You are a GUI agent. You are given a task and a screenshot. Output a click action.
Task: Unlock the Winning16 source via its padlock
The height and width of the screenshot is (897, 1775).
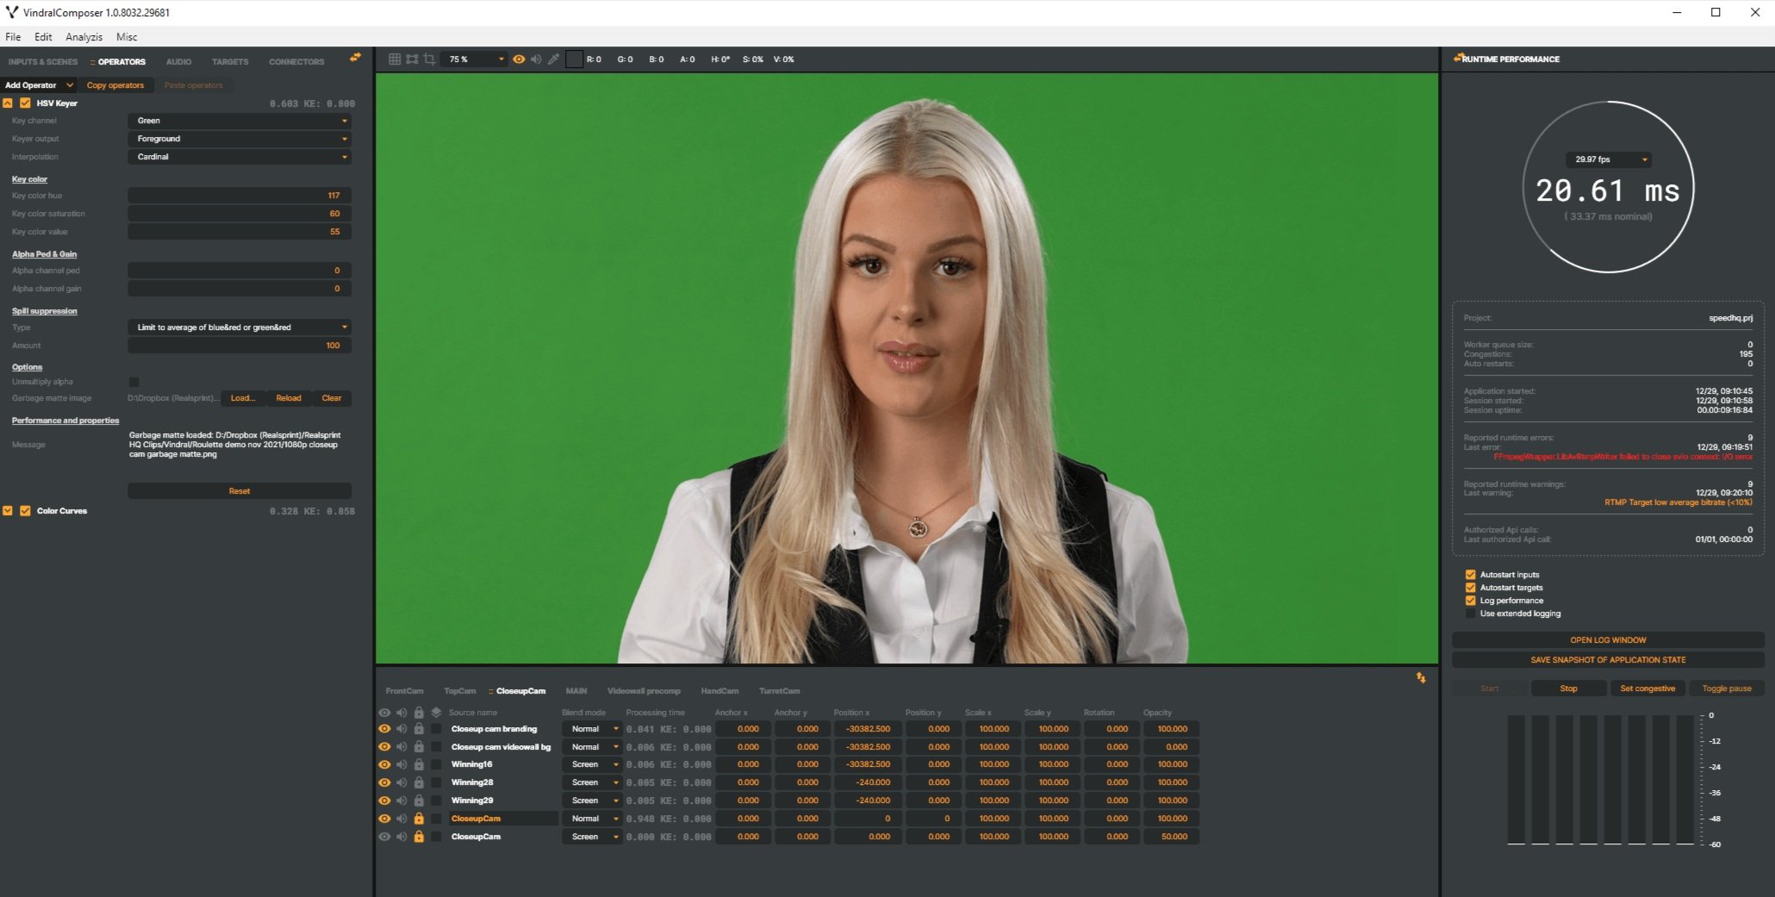(419, 764)
